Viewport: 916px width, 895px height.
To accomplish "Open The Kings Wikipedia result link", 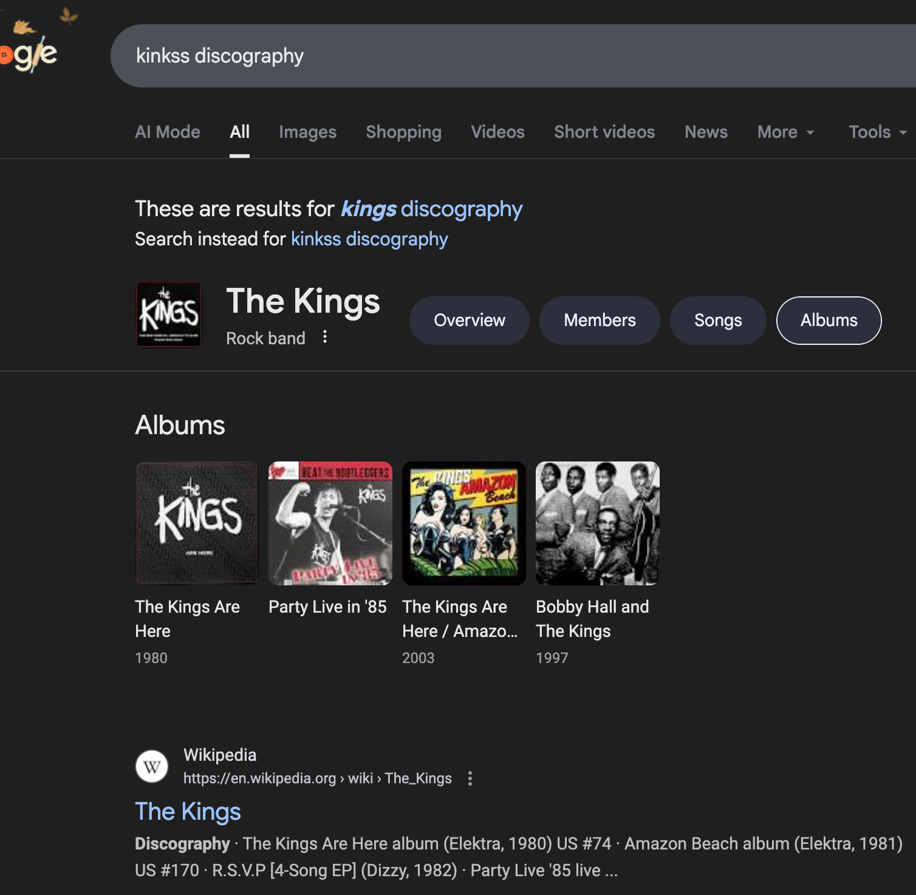I will pos(188,812).
